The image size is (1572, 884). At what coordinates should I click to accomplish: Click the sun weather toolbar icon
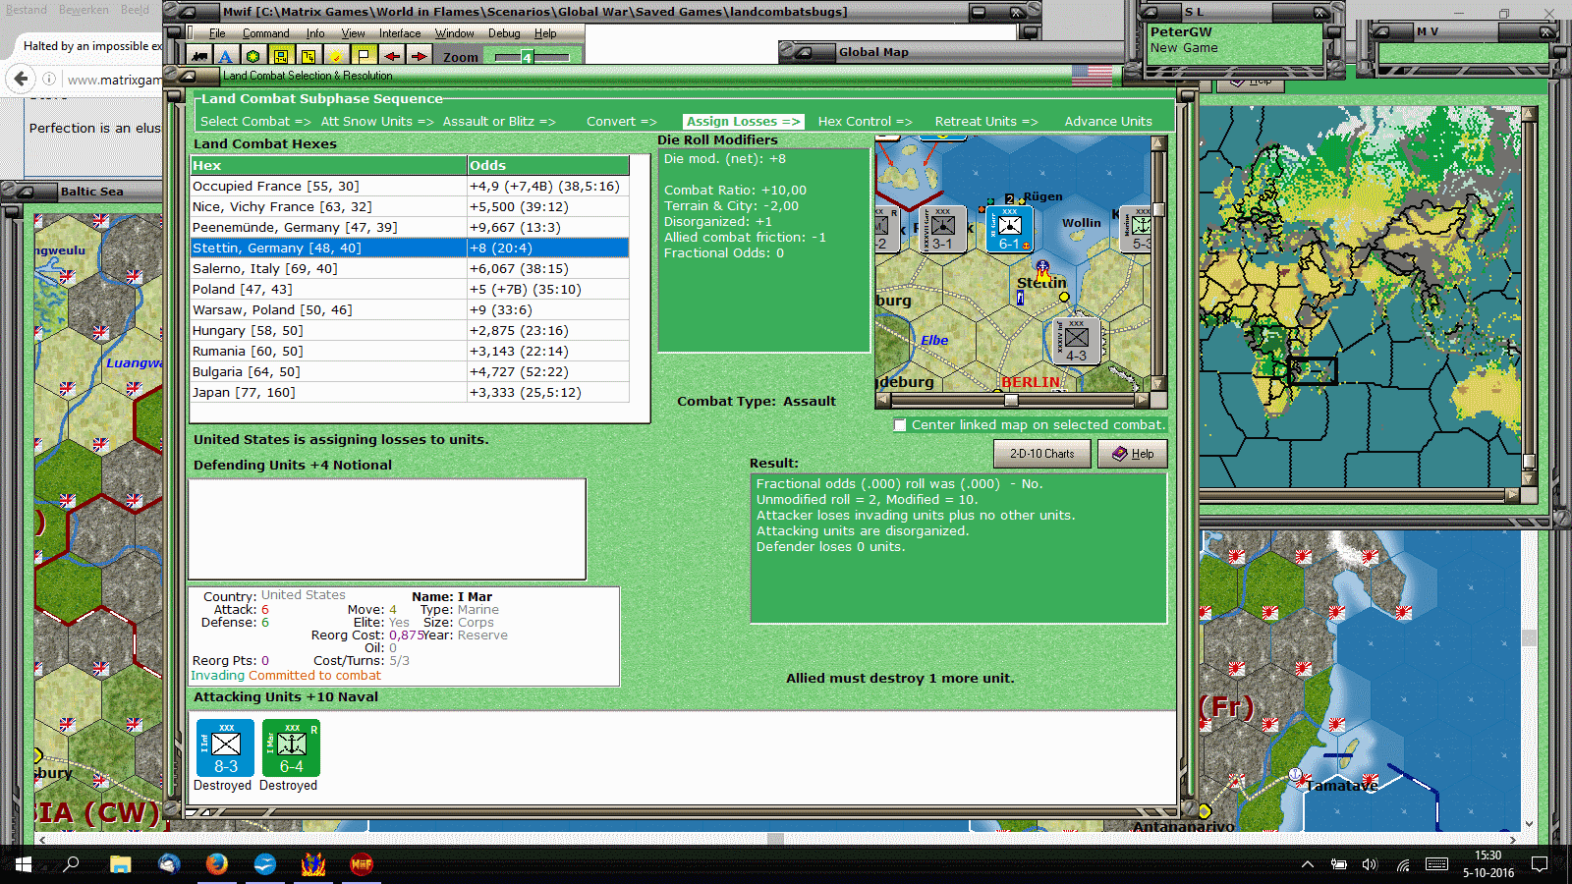336,56
